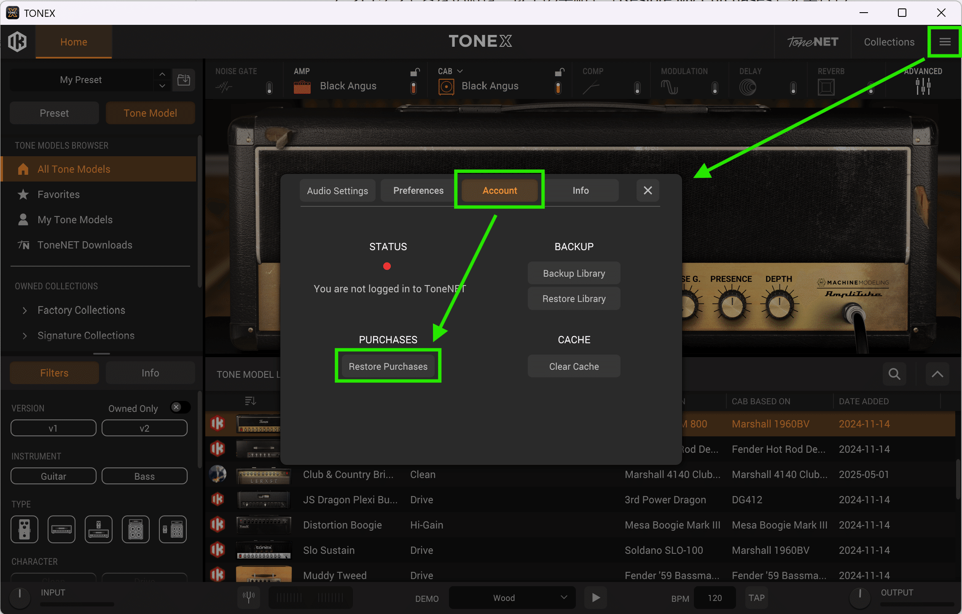The width and height of the screenshot is (962, 614).
Task: Select Favorites in the Tone Models browser
Action: point(58,194)
